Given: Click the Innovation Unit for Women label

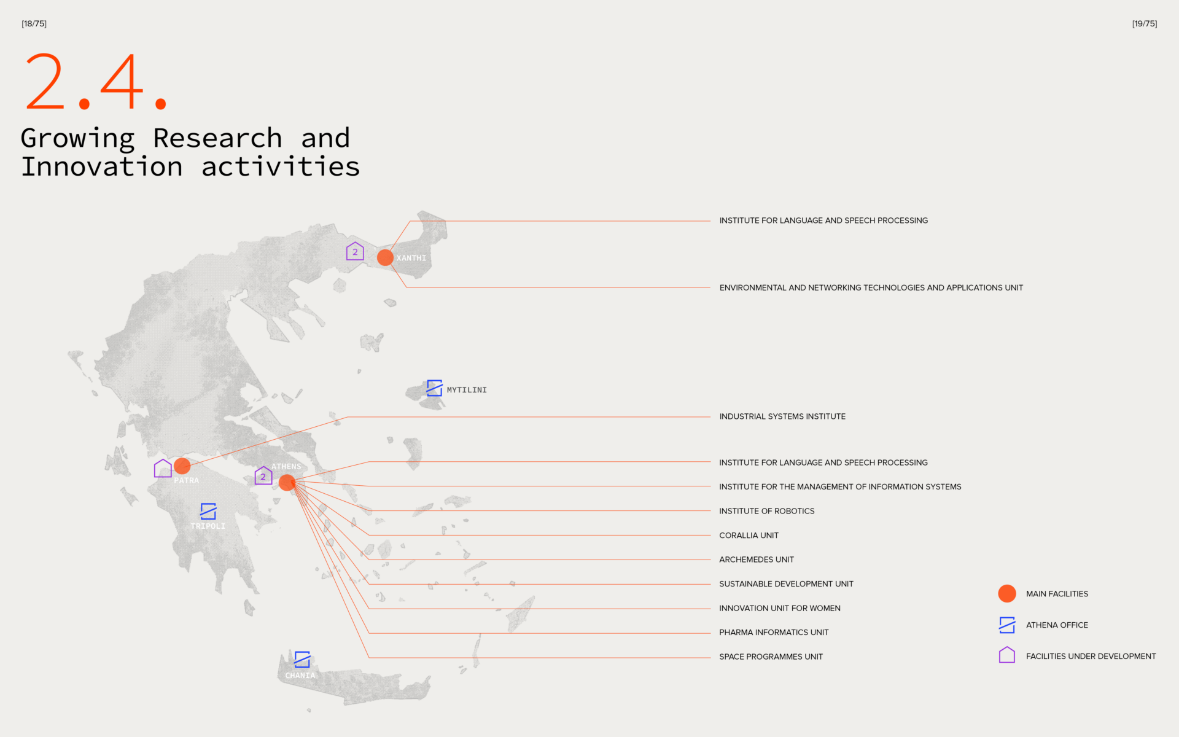Looking at the screenshot, I should point(779,608).
